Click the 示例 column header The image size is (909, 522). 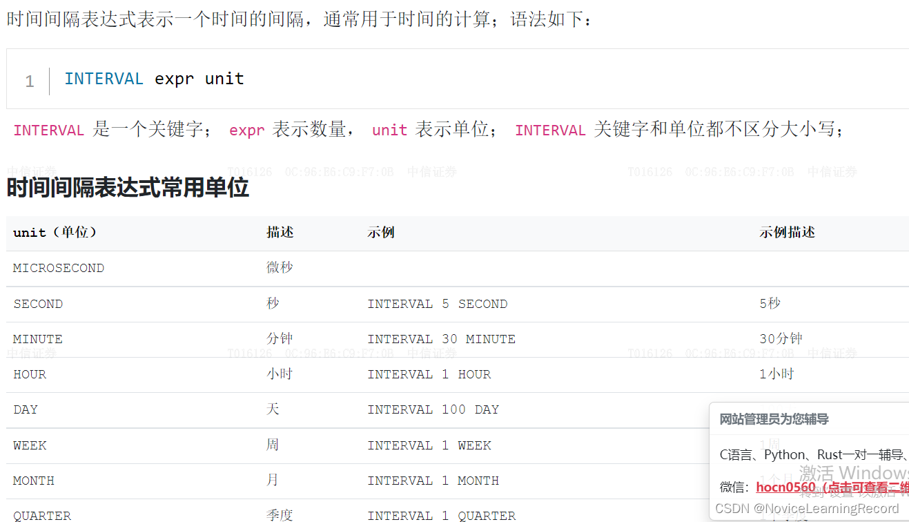point(381,232)
